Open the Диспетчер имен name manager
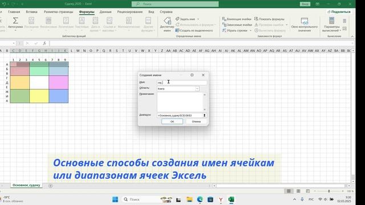The height and width of the screenshot is (205, 365). click(x=167, y=24)
